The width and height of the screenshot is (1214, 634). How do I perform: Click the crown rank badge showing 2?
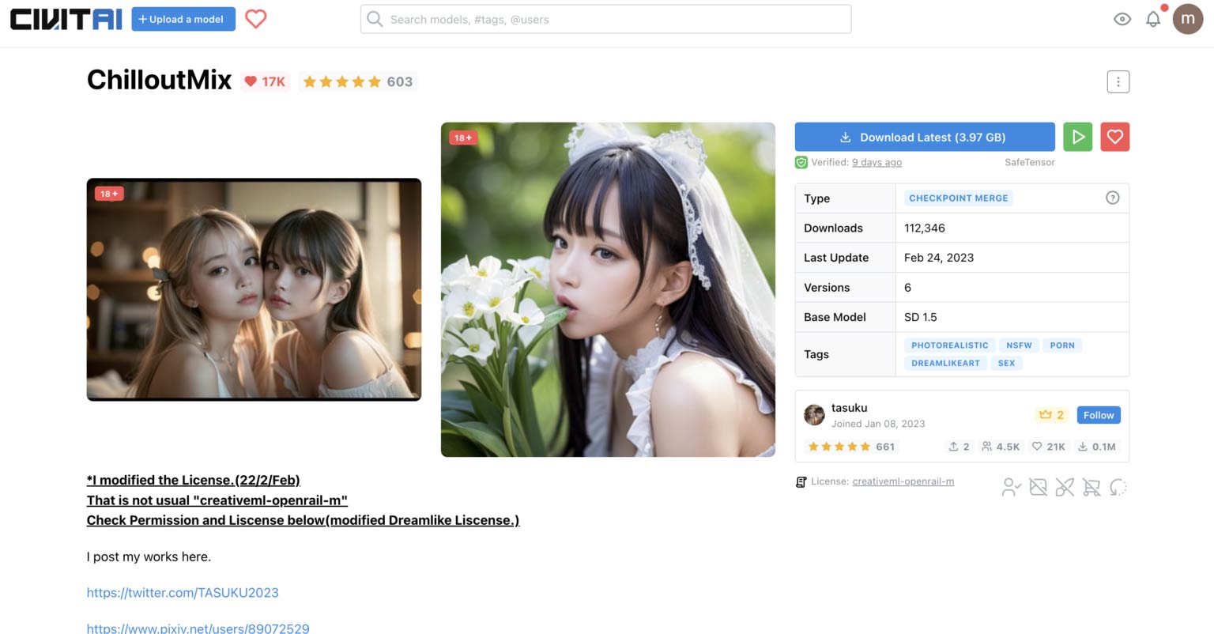pyautogui.click(x=1051, y=415)
